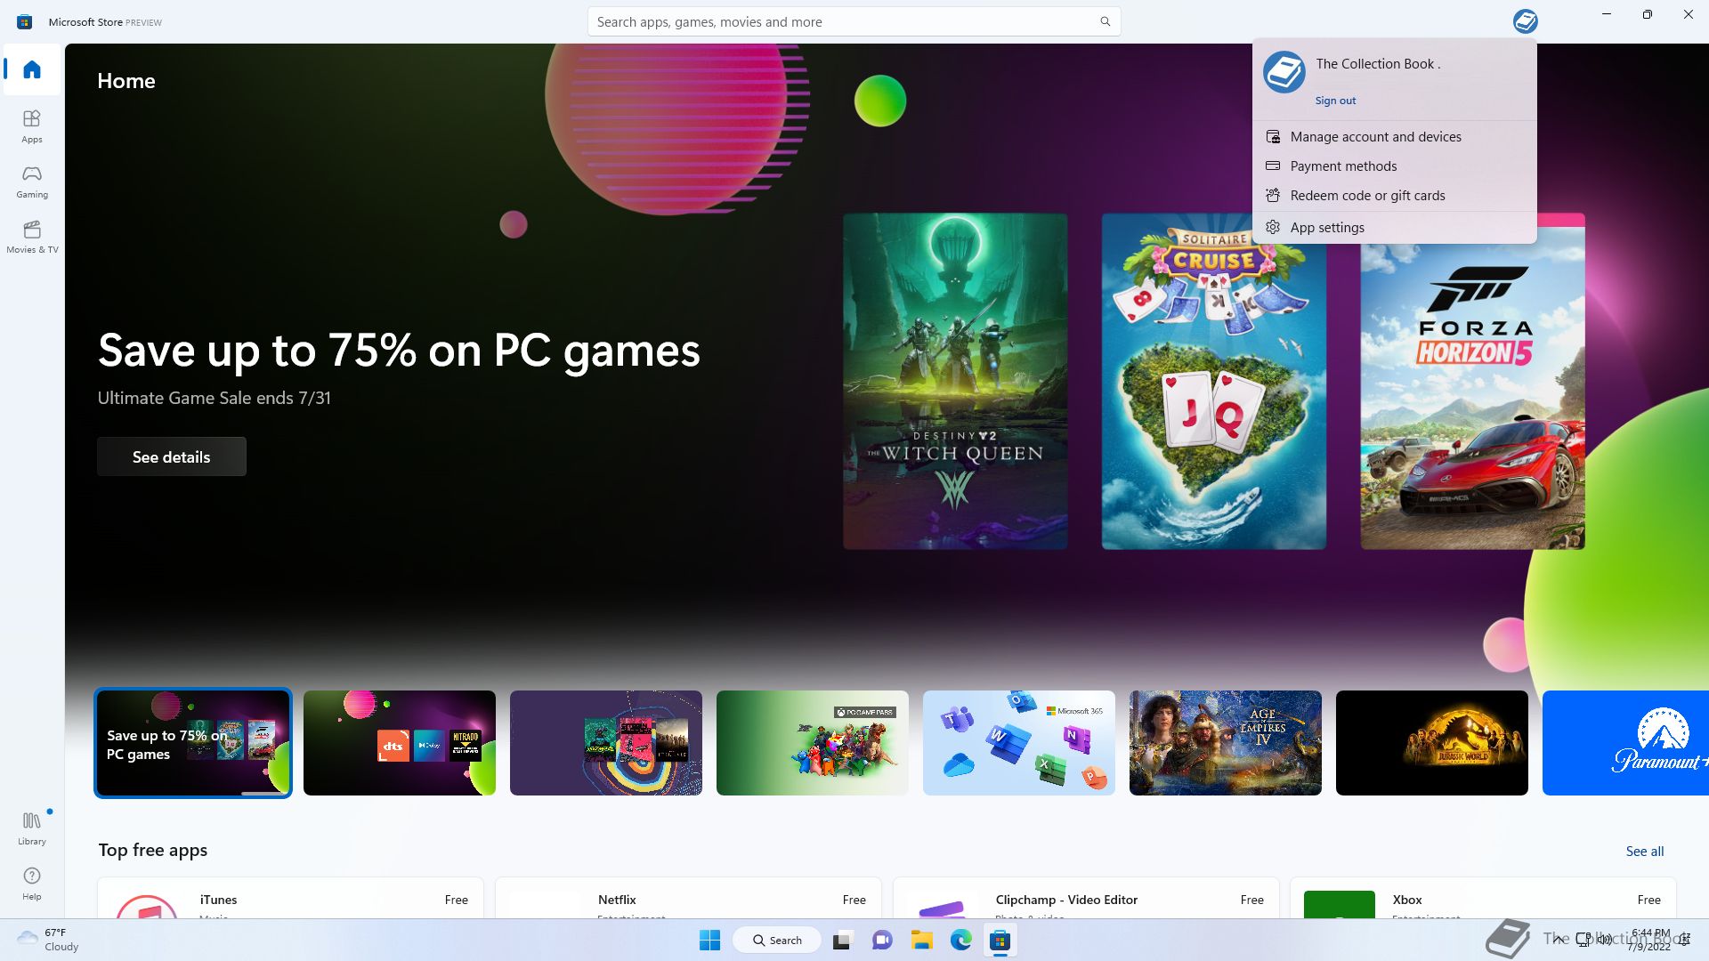
Task: Open Task View on the taskbar
Action: click(842, 940)
